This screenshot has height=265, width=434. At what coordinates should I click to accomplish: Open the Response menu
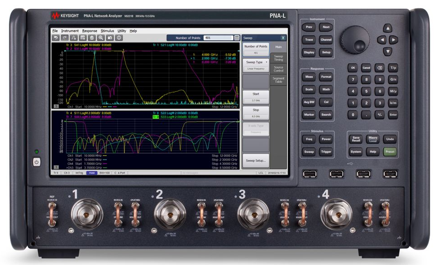click(90, 31)
